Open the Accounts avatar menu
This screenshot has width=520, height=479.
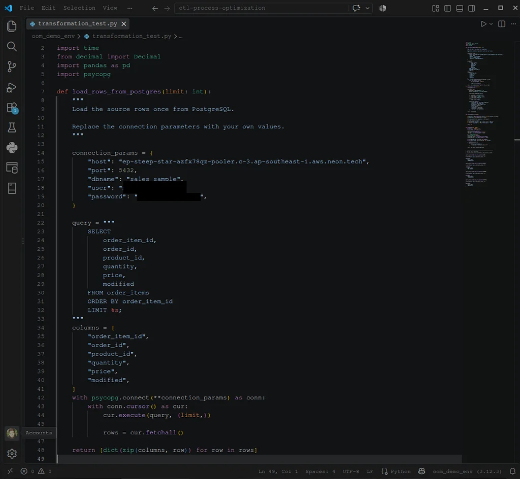[x=12, y=433]
